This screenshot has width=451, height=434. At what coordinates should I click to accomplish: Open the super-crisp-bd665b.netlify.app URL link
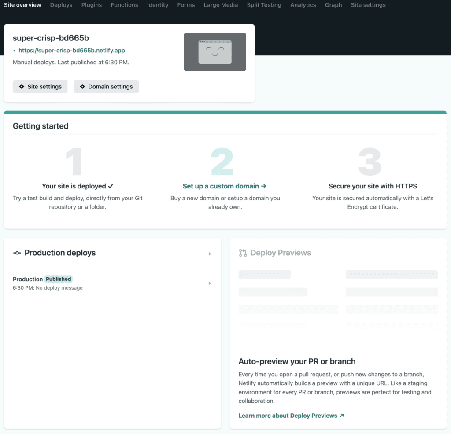tap(72, 51)
